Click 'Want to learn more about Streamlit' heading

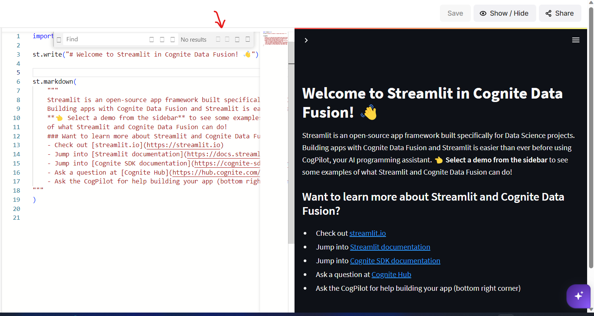[433, 204]
